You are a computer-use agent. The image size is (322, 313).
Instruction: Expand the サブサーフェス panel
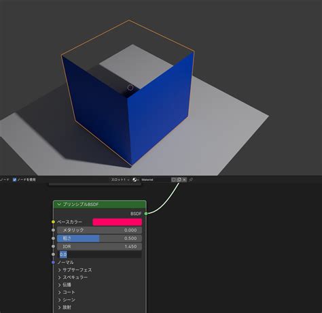(x=75, y=270)
